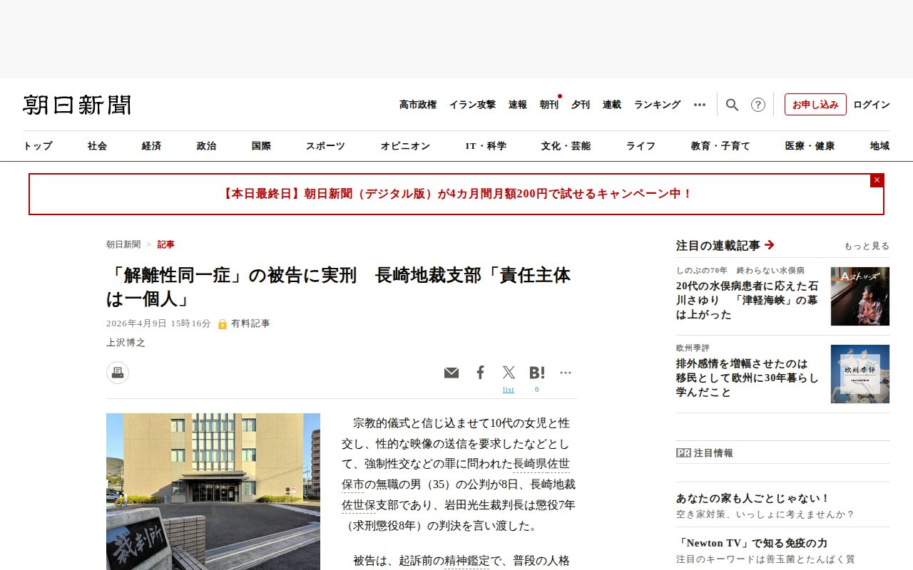Share article on Facebook
Screen dimensions: 913x570
(481, 373)
